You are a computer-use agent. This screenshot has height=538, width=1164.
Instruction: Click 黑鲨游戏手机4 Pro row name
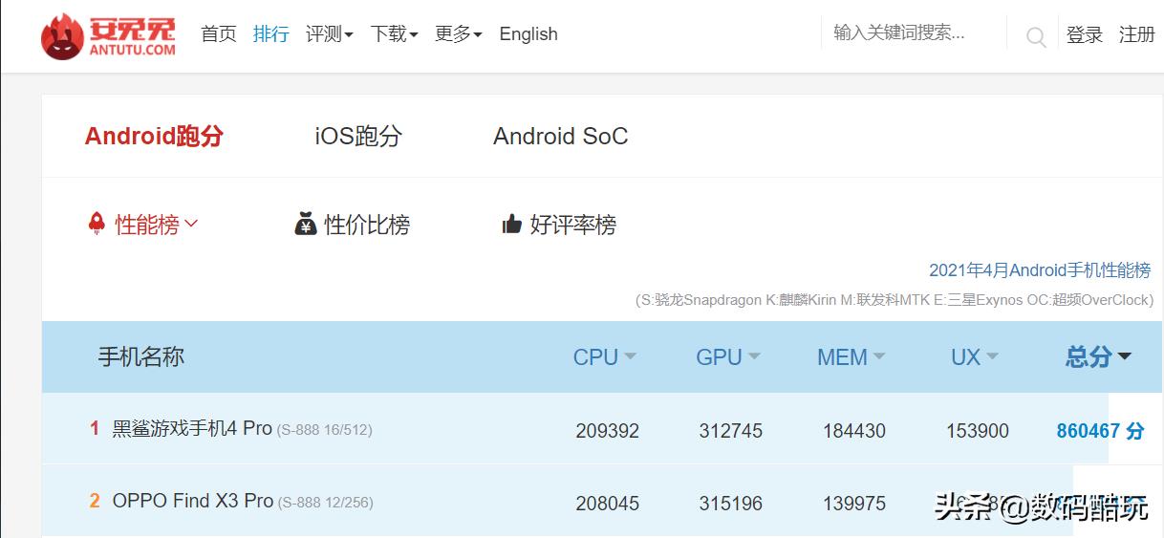pos(192,429)
